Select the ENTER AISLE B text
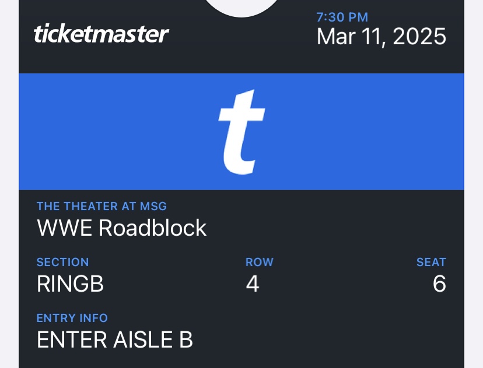The height and width of the screenshot is (368, 483). pyautogui.click(x=114, y=339)
